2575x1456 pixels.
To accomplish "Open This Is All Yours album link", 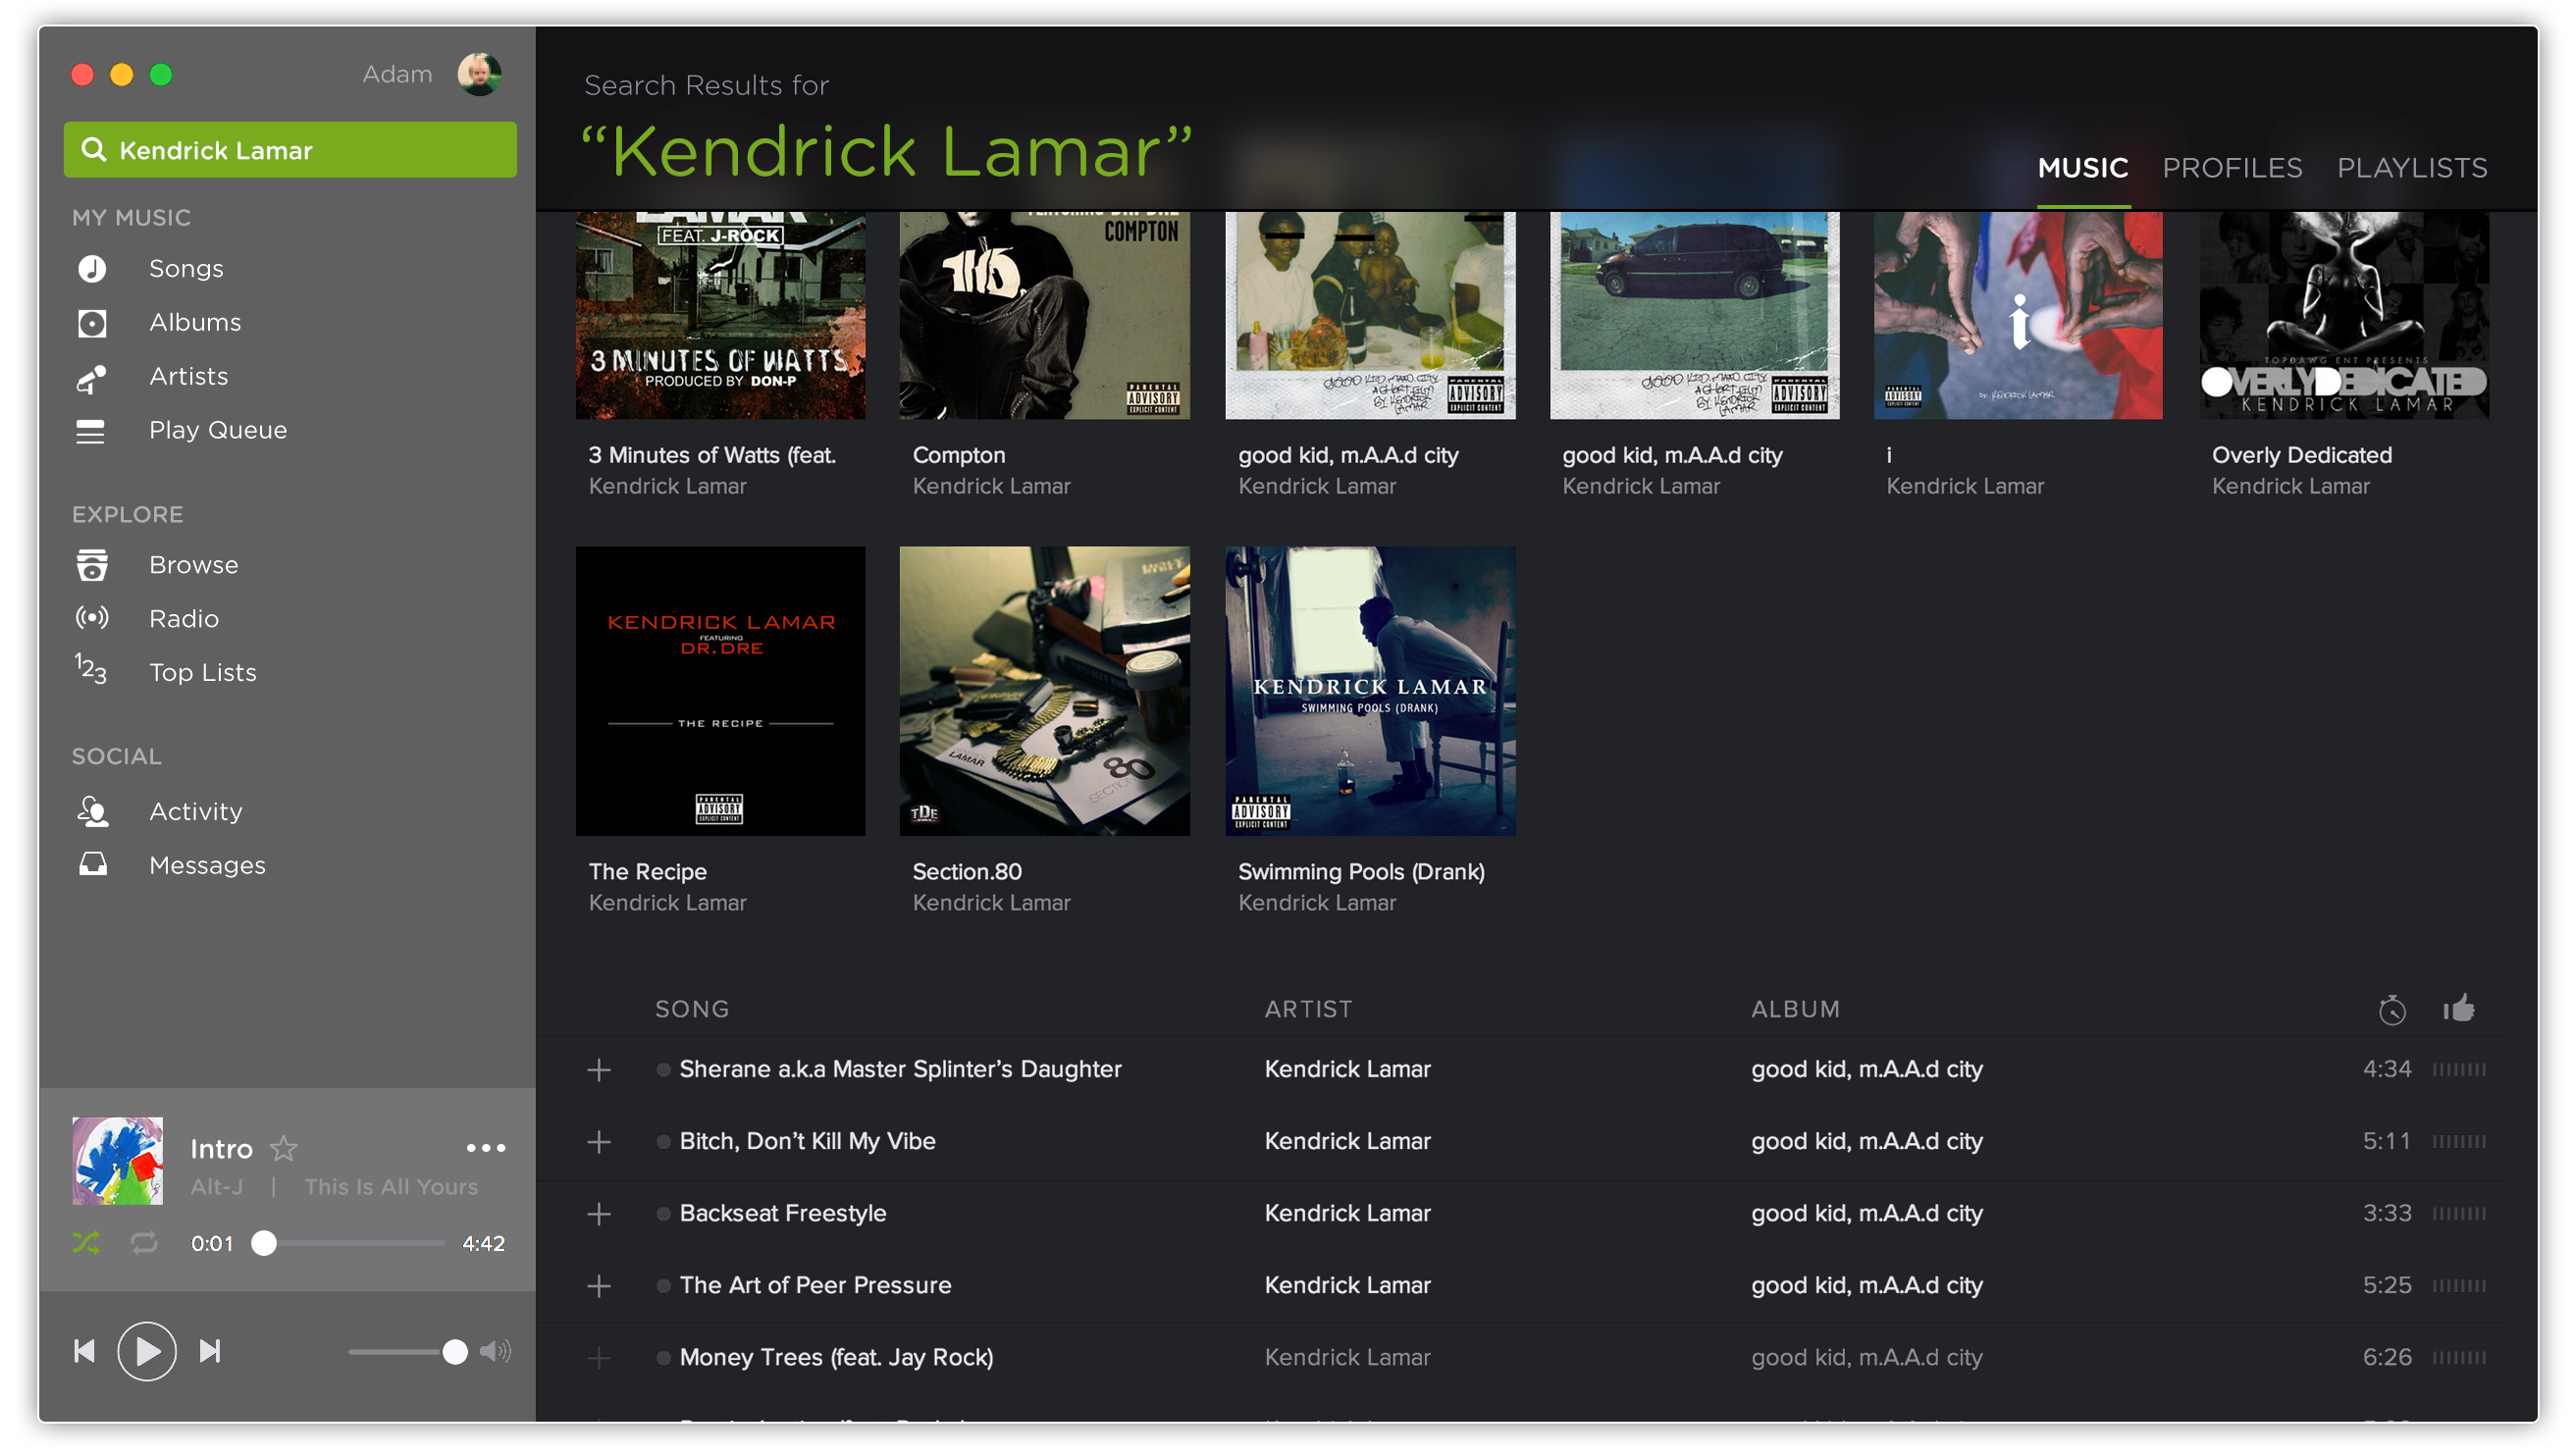I will [391, 1187].
